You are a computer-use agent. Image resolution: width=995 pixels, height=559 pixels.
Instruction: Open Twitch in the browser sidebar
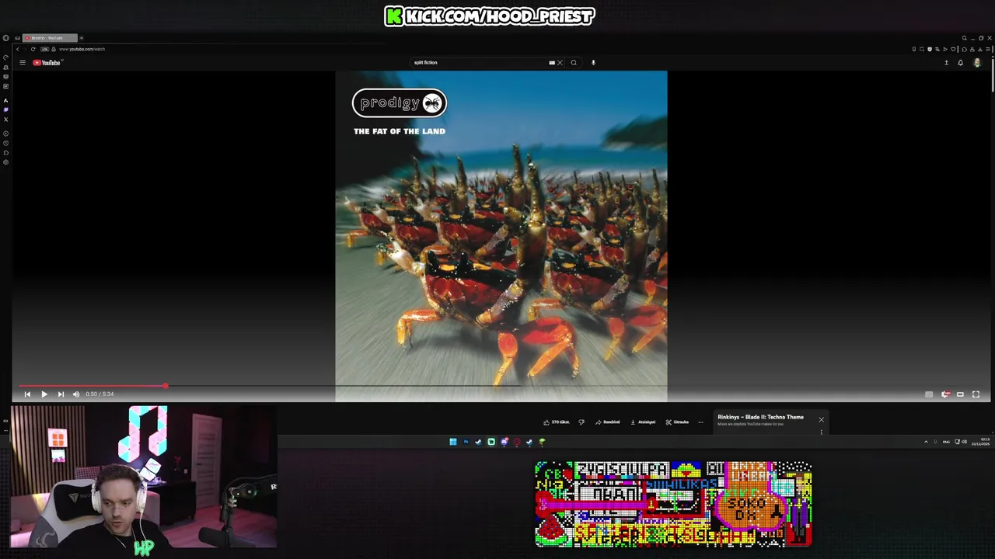coord(5,109)
